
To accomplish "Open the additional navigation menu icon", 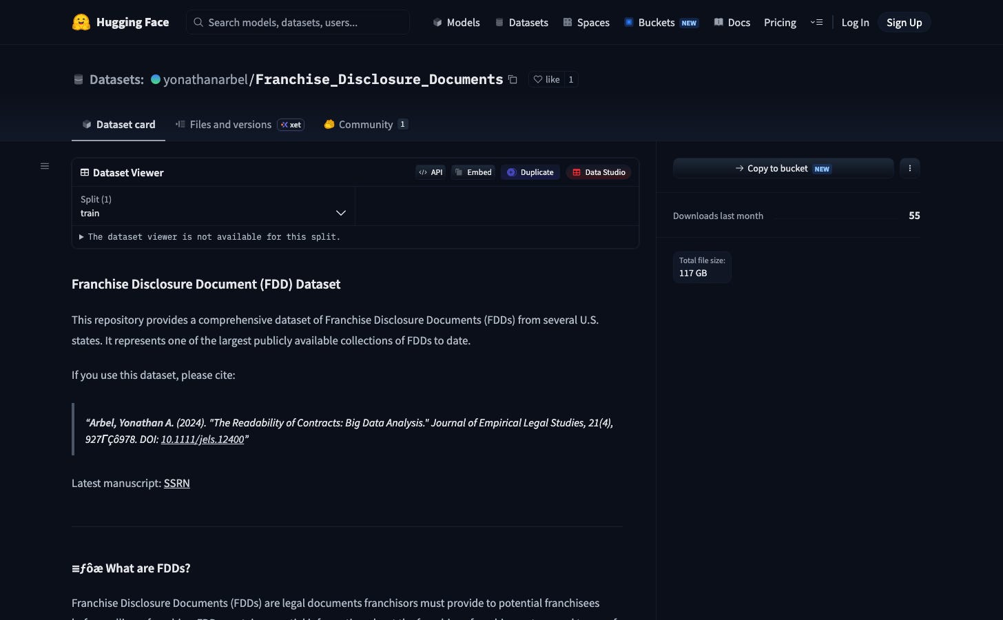I will coord(816,22).
